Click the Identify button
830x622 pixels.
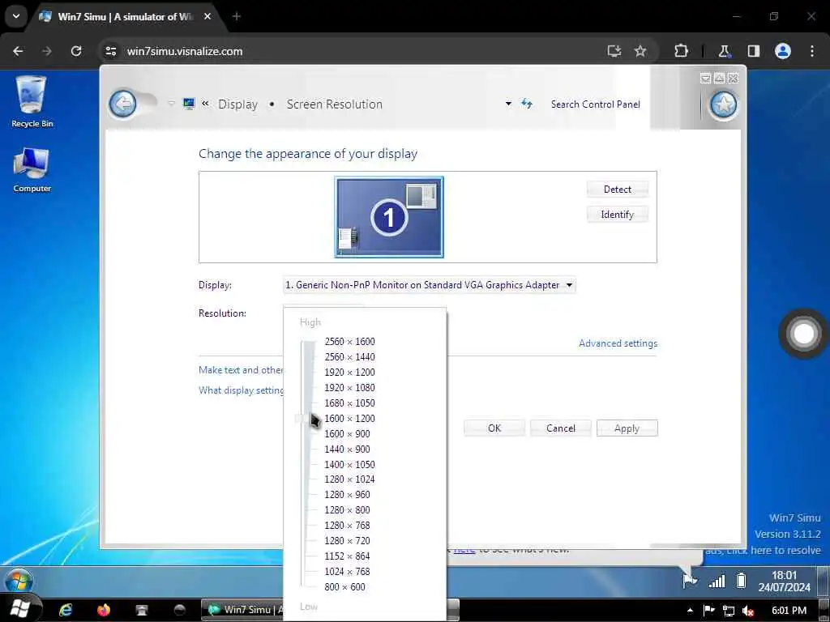[x=617, y=214]
